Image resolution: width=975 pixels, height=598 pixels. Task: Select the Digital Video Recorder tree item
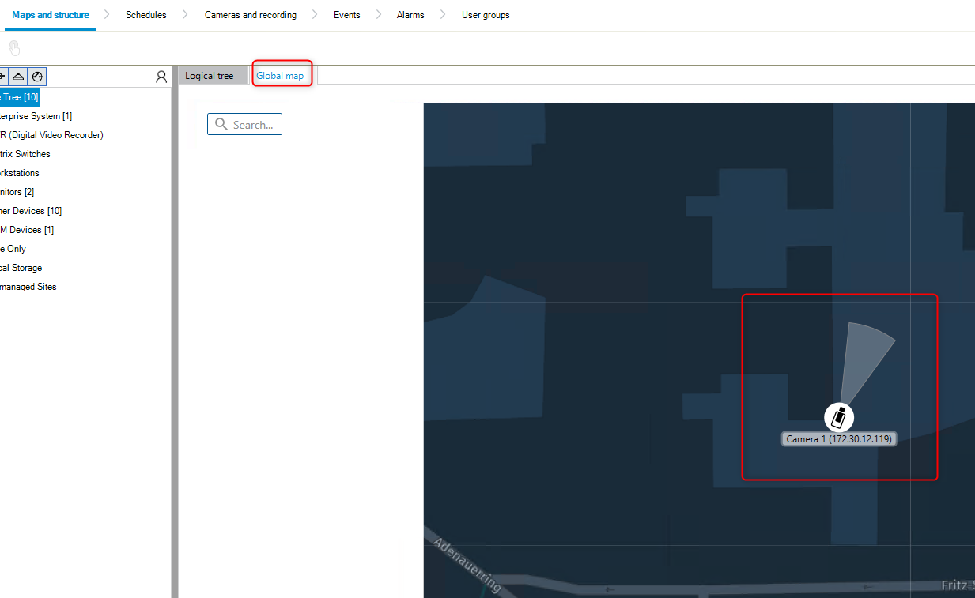[x=52, y=135]
